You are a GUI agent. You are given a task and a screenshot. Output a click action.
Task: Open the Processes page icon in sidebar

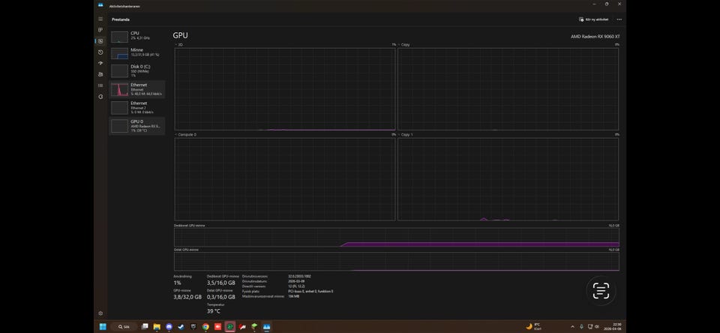[x=100, y=30]
